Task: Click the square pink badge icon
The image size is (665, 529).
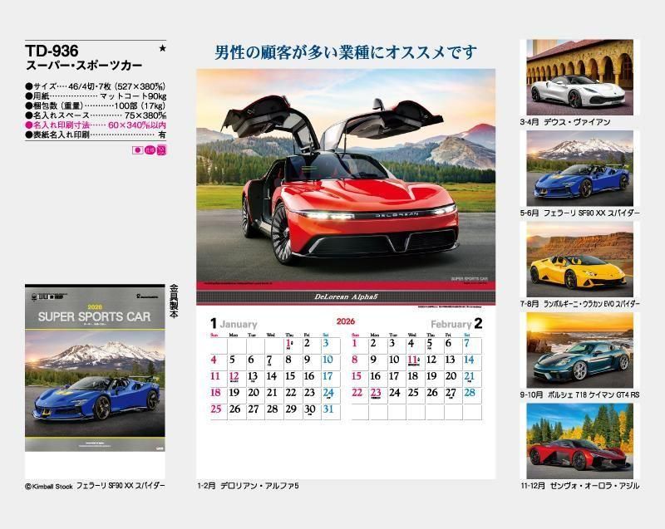Action: (x=161, y=150)
